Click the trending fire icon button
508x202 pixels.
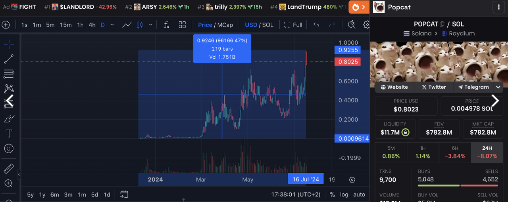pyautogui.click(x=359, y=7)
